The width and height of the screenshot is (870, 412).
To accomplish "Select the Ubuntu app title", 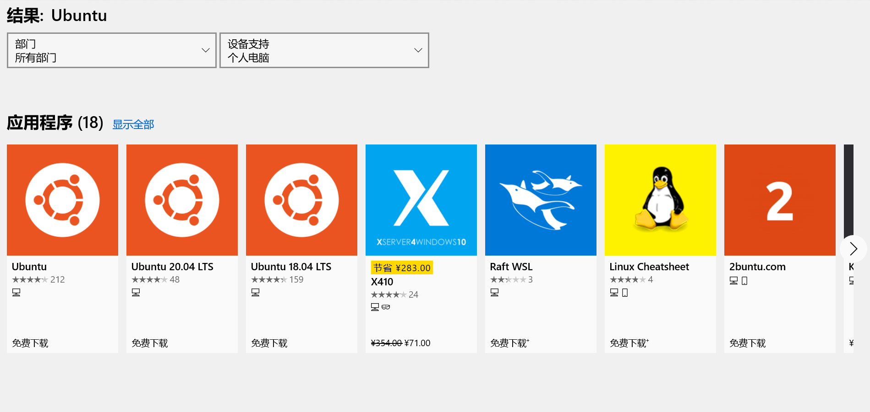I will click(x=29, y=267).
